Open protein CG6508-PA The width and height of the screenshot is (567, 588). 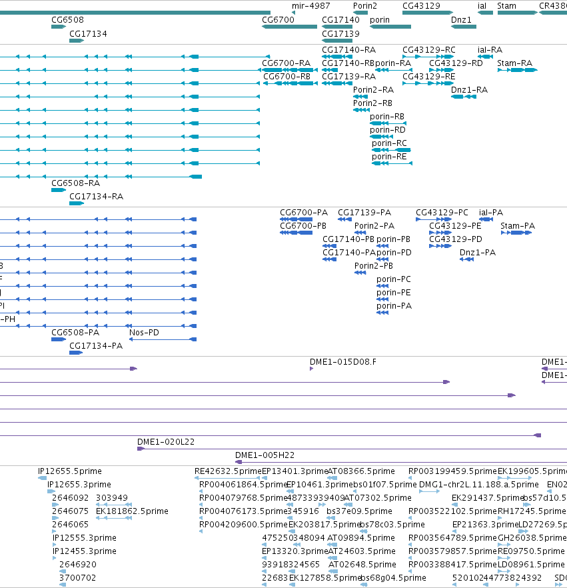59,339
